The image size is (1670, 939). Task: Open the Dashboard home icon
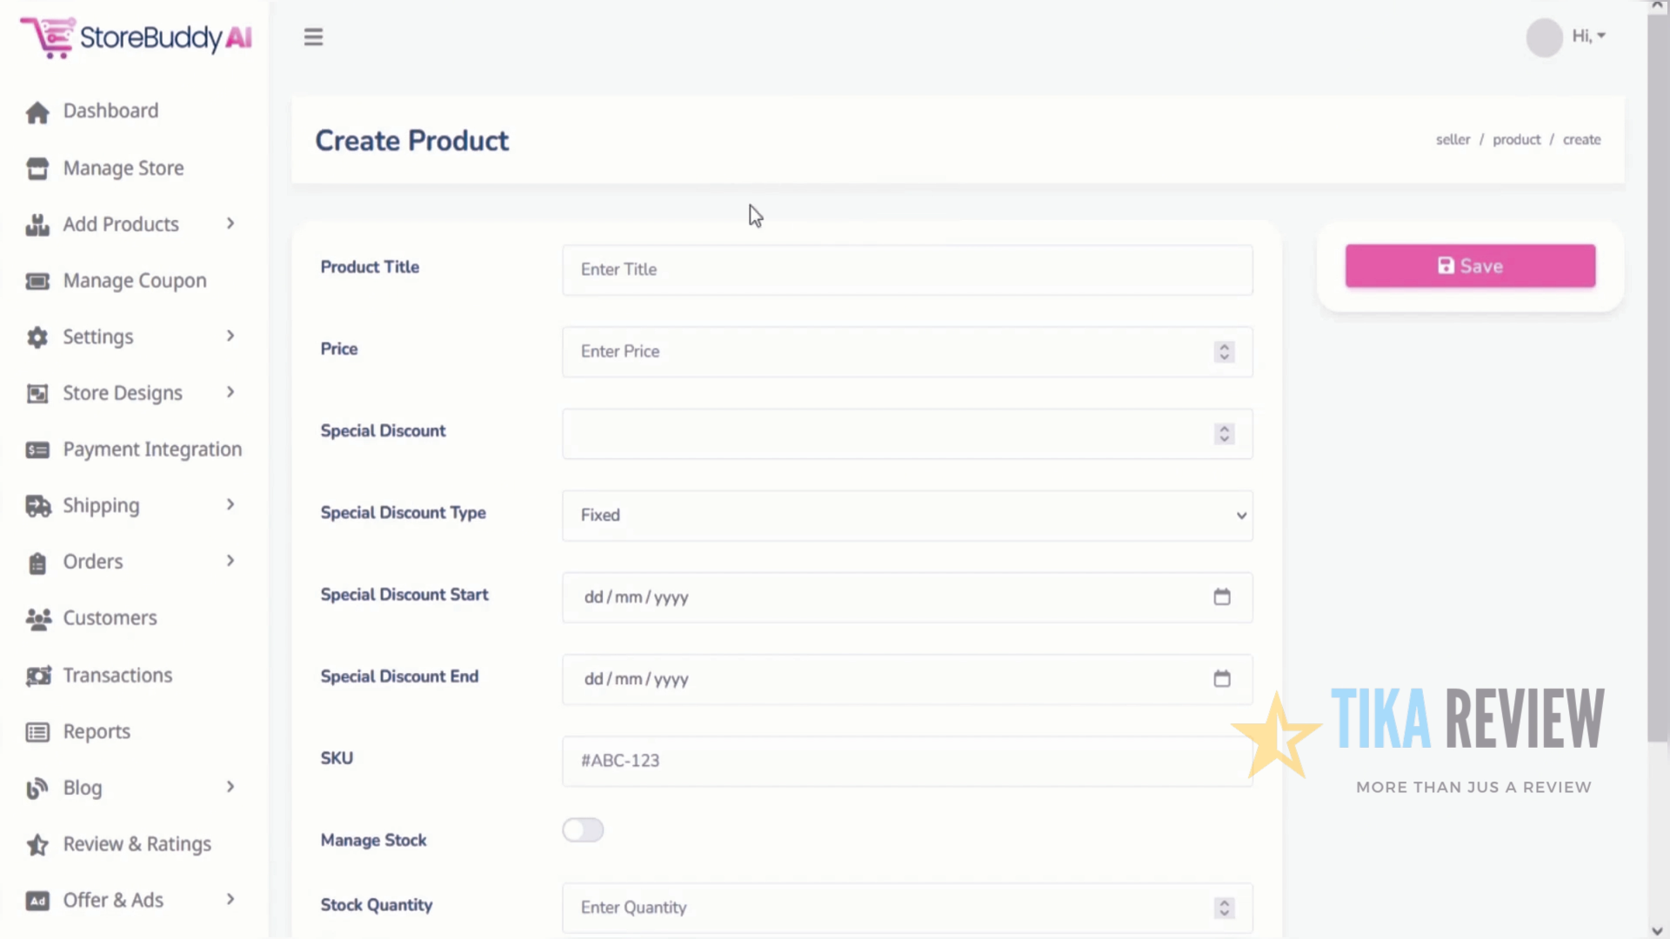[37, 112]
